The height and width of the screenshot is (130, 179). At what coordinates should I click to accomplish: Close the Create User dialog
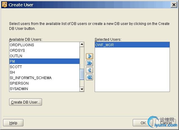point(174,5)
